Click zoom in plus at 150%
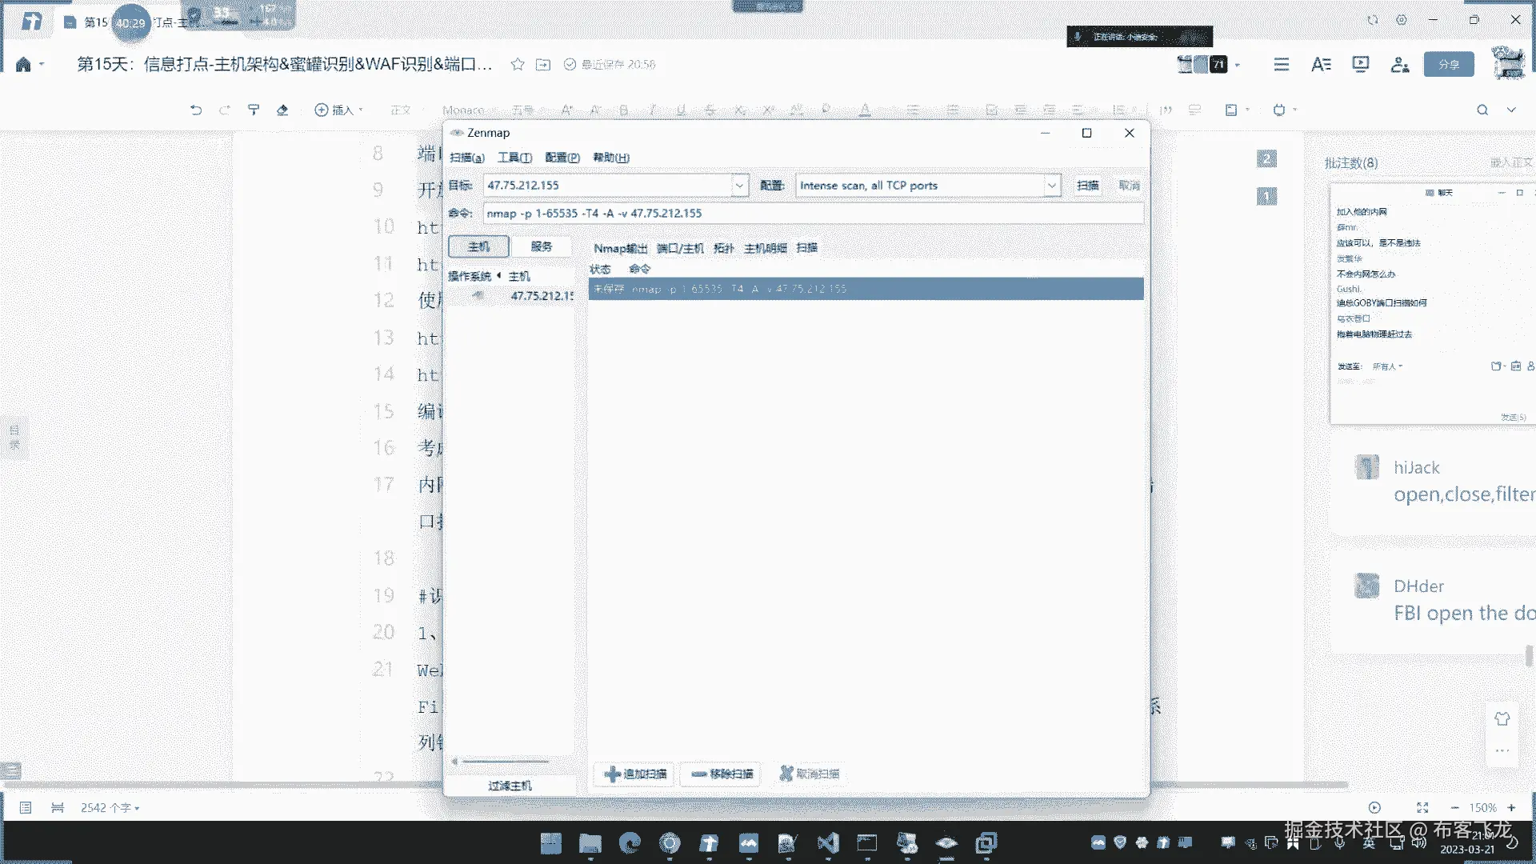 [1511, 808]
